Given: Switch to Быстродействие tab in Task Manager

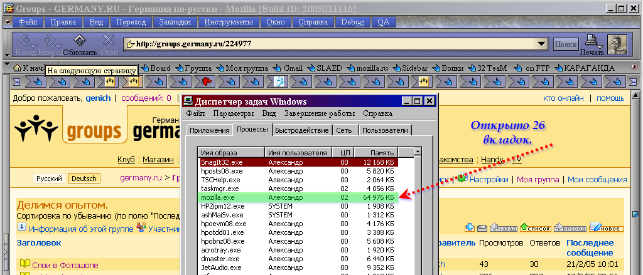Looking at the screenshot, I should pos(302,130).
